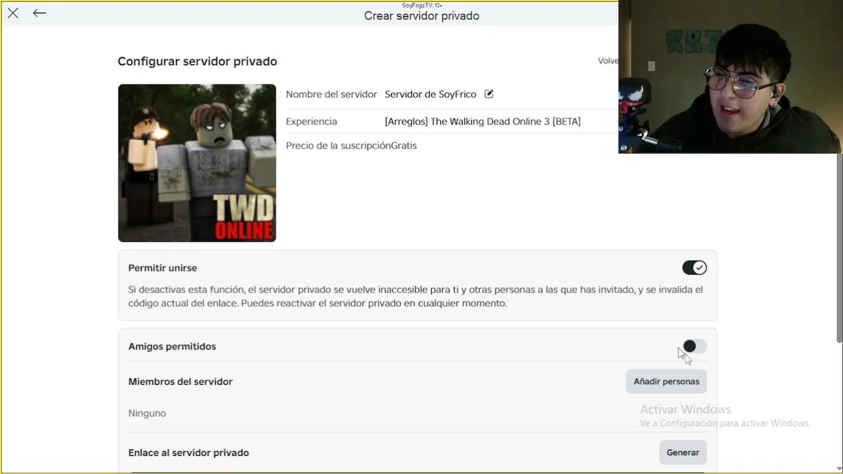Viewport: 843px width, 474px height.
Task: Click the 'Amigos permitidos' label
Action: pos(172,346)
